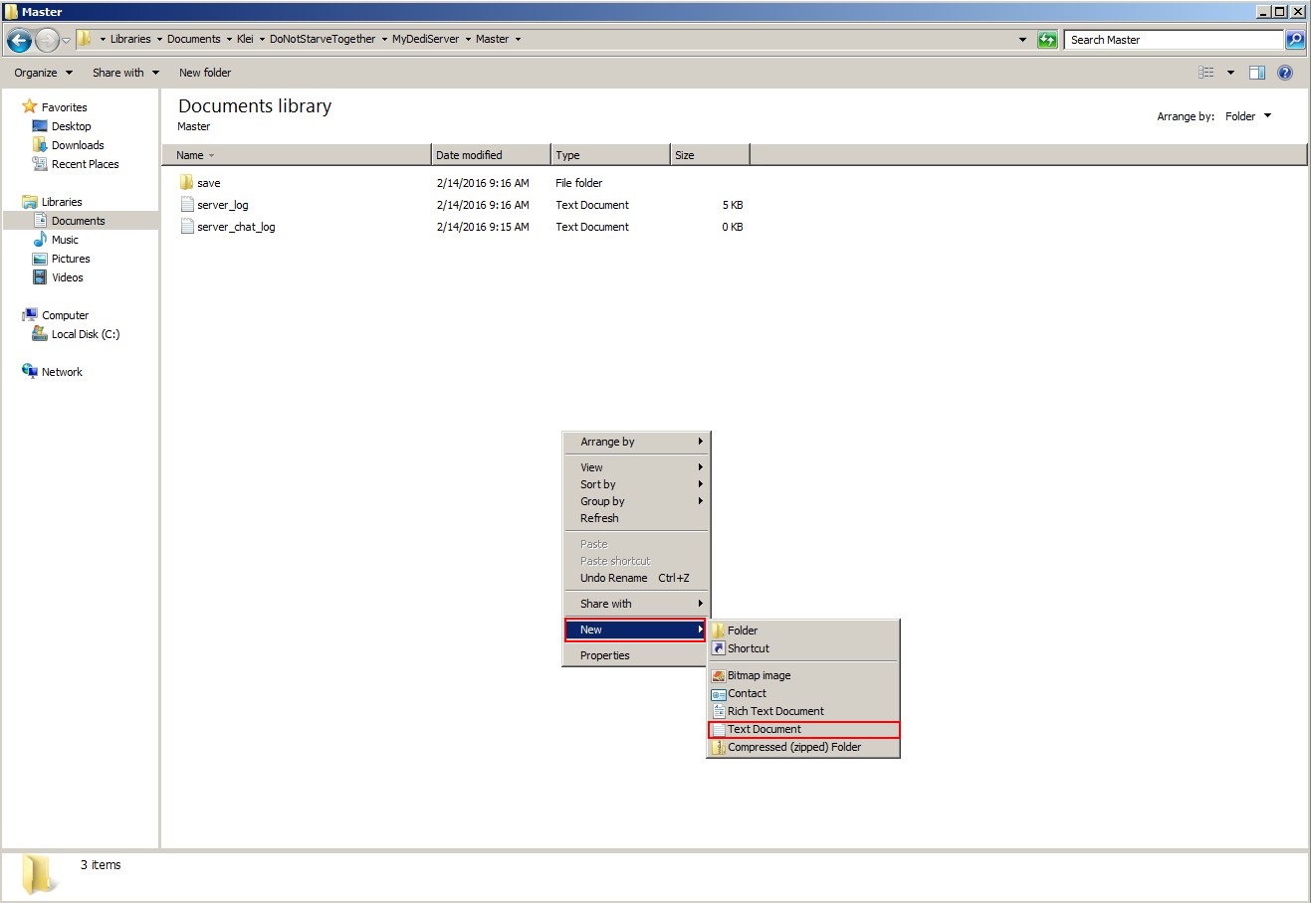Open Sort by submenu in context menu
The width and height of the screenshot is (1311, 903).
(x=636, y=484)
